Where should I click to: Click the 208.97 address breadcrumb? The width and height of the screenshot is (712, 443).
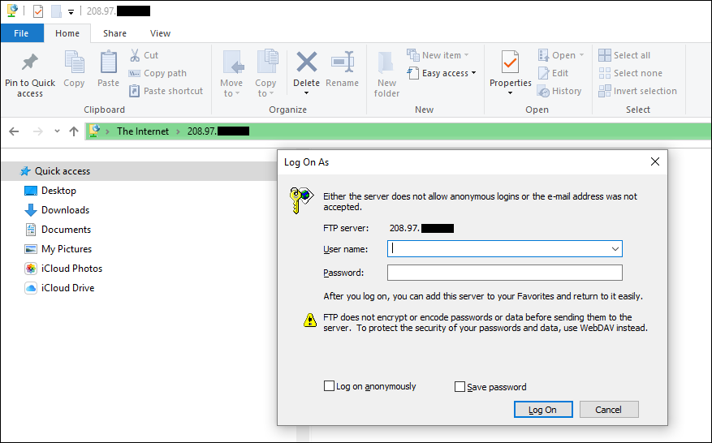click(x=218, y=131)
